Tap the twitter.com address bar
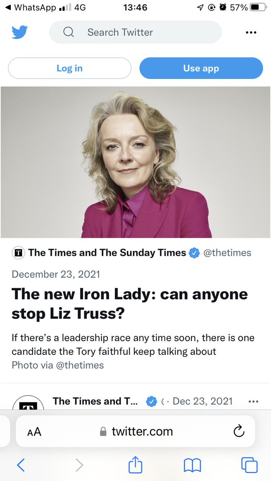 tap(135, 431)
